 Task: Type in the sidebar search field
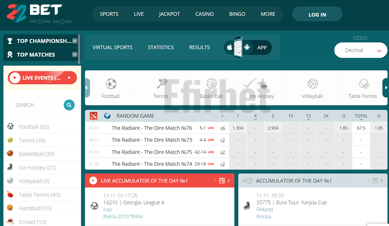click(x=35, y=105)
